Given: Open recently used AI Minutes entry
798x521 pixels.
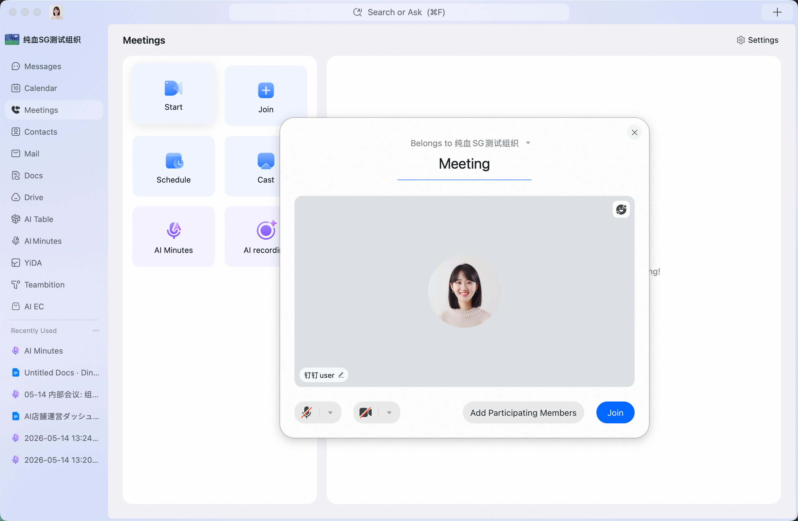Looking at the screenshot, I should 54,351.
